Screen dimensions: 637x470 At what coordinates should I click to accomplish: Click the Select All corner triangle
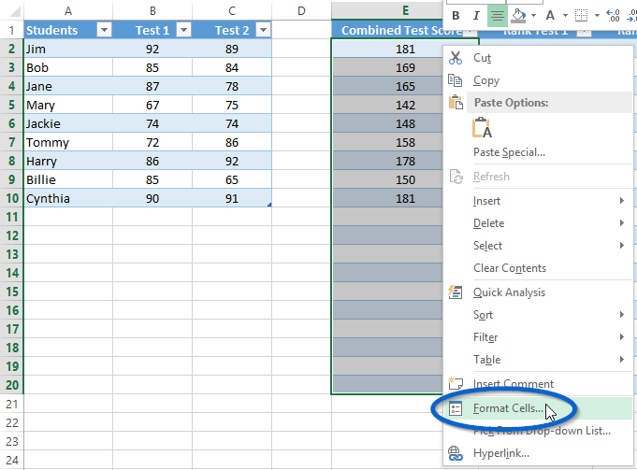click(13, 11)
